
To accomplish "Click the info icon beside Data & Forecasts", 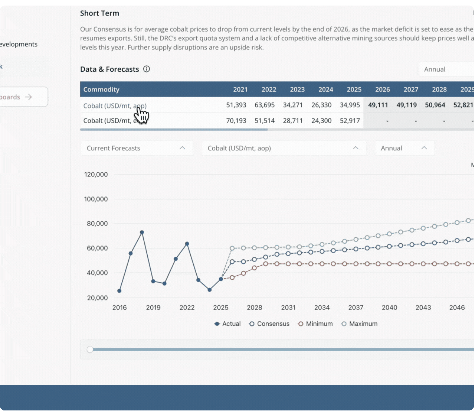I will pyautogui.click(x=147, y=69).
